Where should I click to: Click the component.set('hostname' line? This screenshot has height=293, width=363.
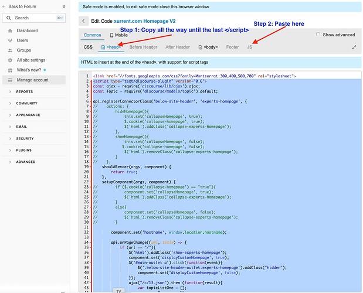pos(169,232)
